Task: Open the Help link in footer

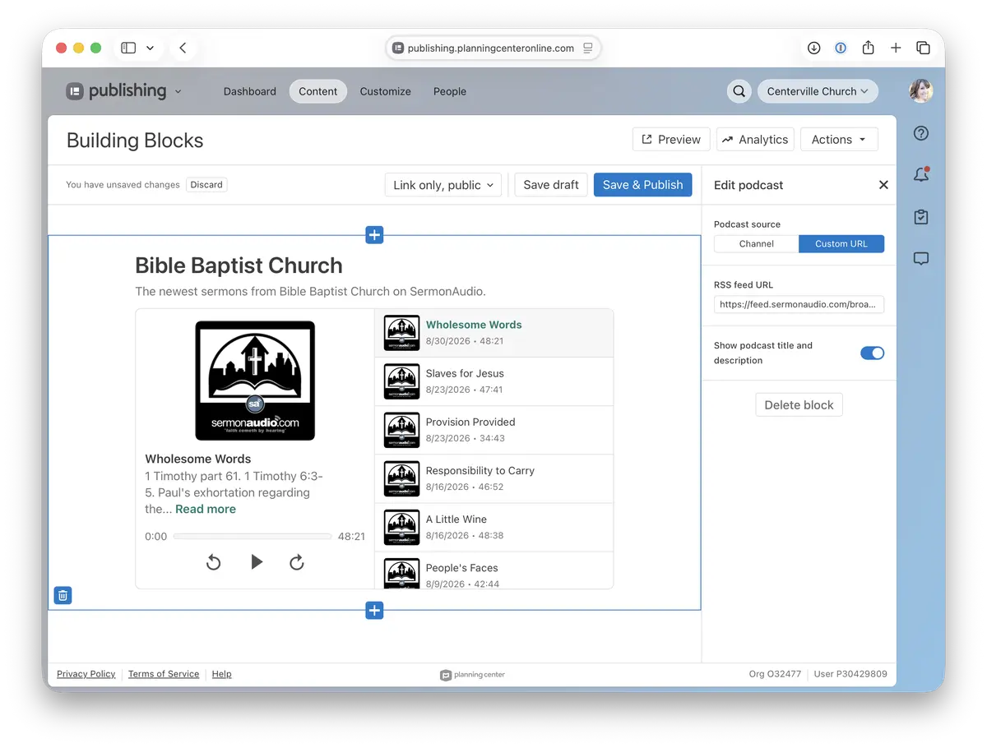Action: click(x=222, y=674)
